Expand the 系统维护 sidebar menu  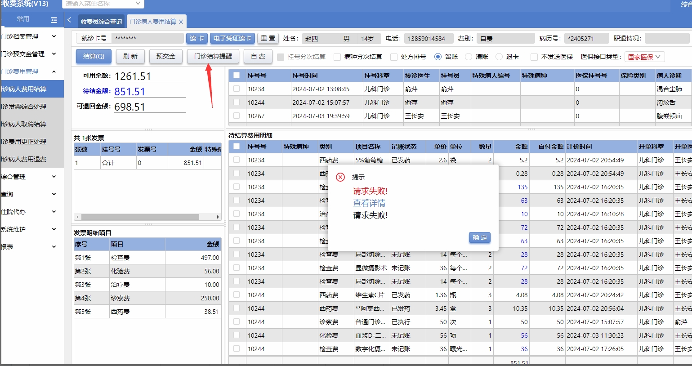click(x=54, y=229)
